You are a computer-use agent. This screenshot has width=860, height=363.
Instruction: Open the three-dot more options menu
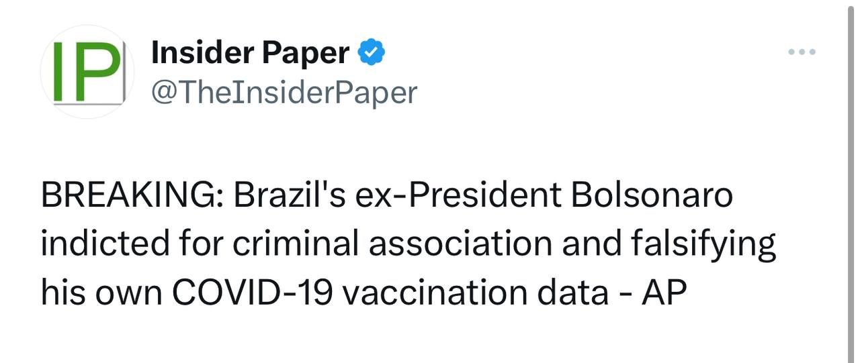pos(802,52)
